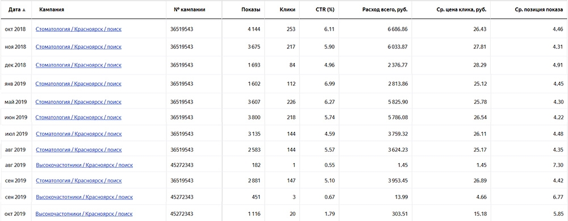Sort by Ср. позиция показа header
Image resolution: width=568 pixels, height=221 pixels.
click(x=538, y=10)
